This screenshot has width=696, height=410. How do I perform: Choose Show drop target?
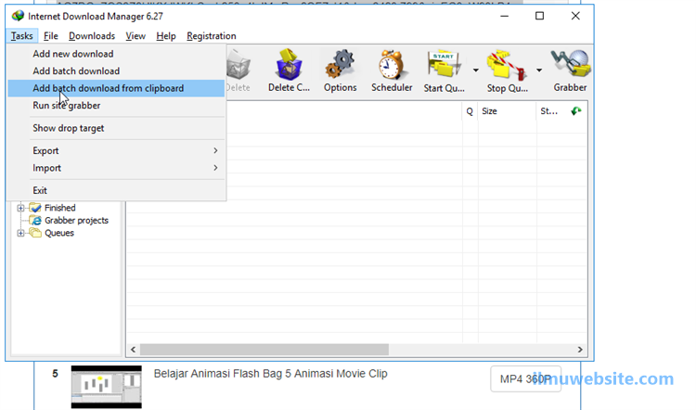(116, 128)
